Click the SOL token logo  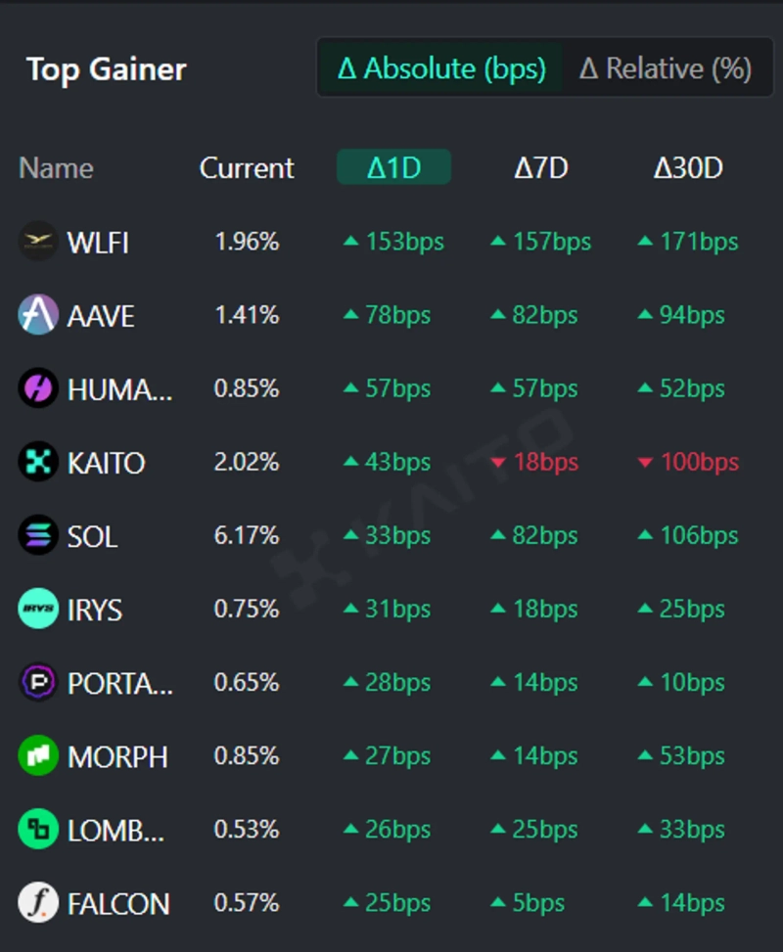pyautogui.click(x=38, y=535)
